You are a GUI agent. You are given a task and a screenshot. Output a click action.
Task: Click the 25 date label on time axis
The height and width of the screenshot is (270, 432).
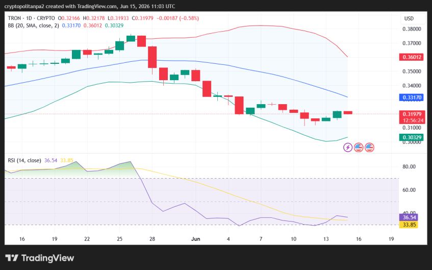pyautogui.click(x=119, y=239)
